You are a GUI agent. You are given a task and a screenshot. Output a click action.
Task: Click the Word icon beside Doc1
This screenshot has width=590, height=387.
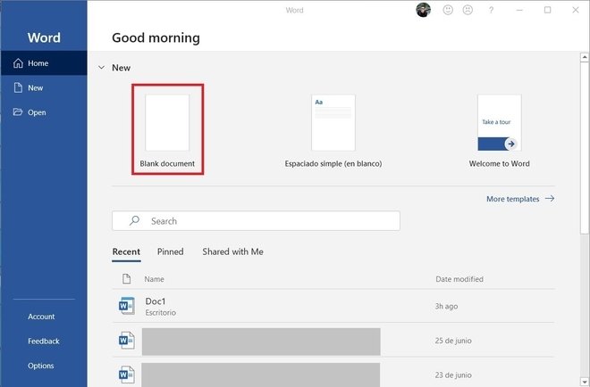pyautogui.click(x=127, y=306)
